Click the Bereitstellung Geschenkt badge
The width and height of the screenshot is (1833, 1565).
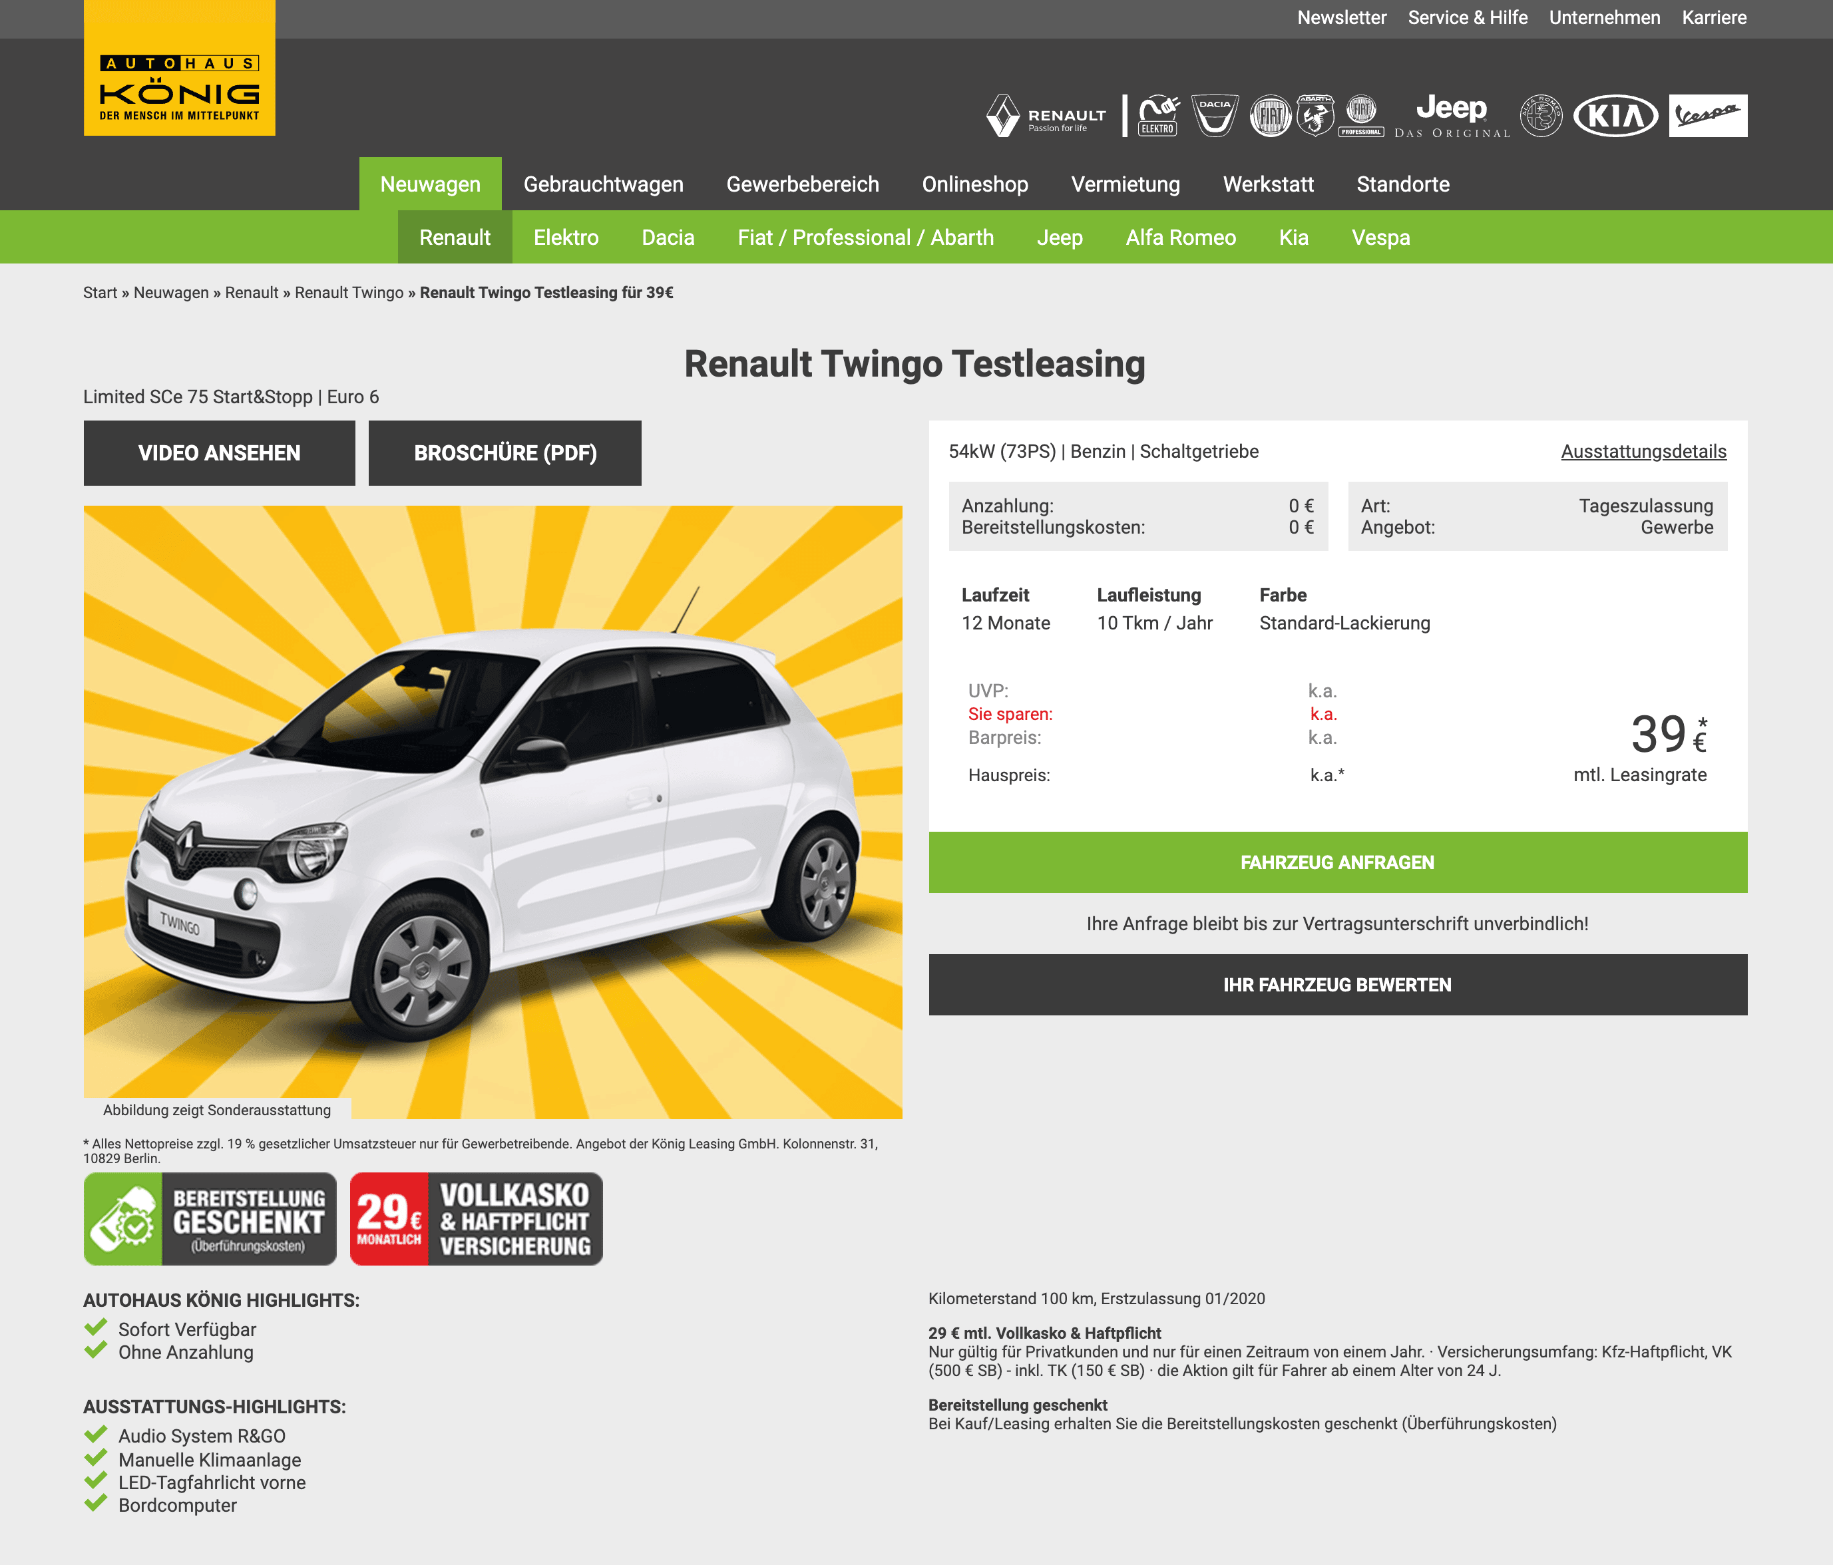[210, 1218]
